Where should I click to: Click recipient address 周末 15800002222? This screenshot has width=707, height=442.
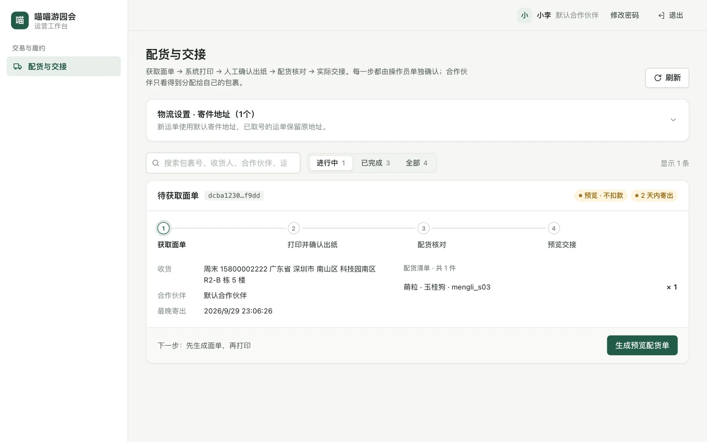click(290, 274)
